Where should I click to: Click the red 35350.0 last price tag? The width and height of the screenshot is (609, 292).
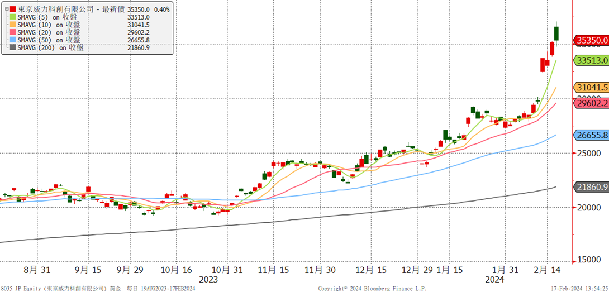point(591,40)
